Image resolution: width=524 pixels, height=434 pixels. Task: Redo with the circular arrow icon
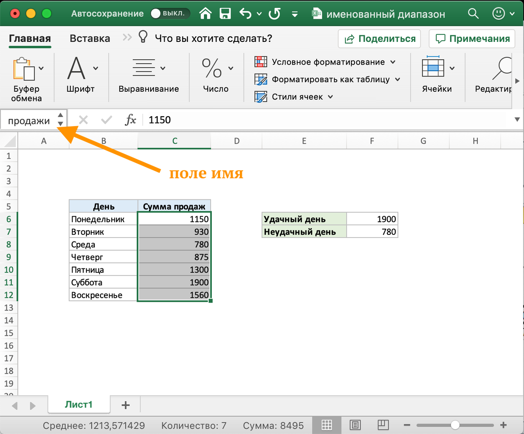[x=274, y=14]
